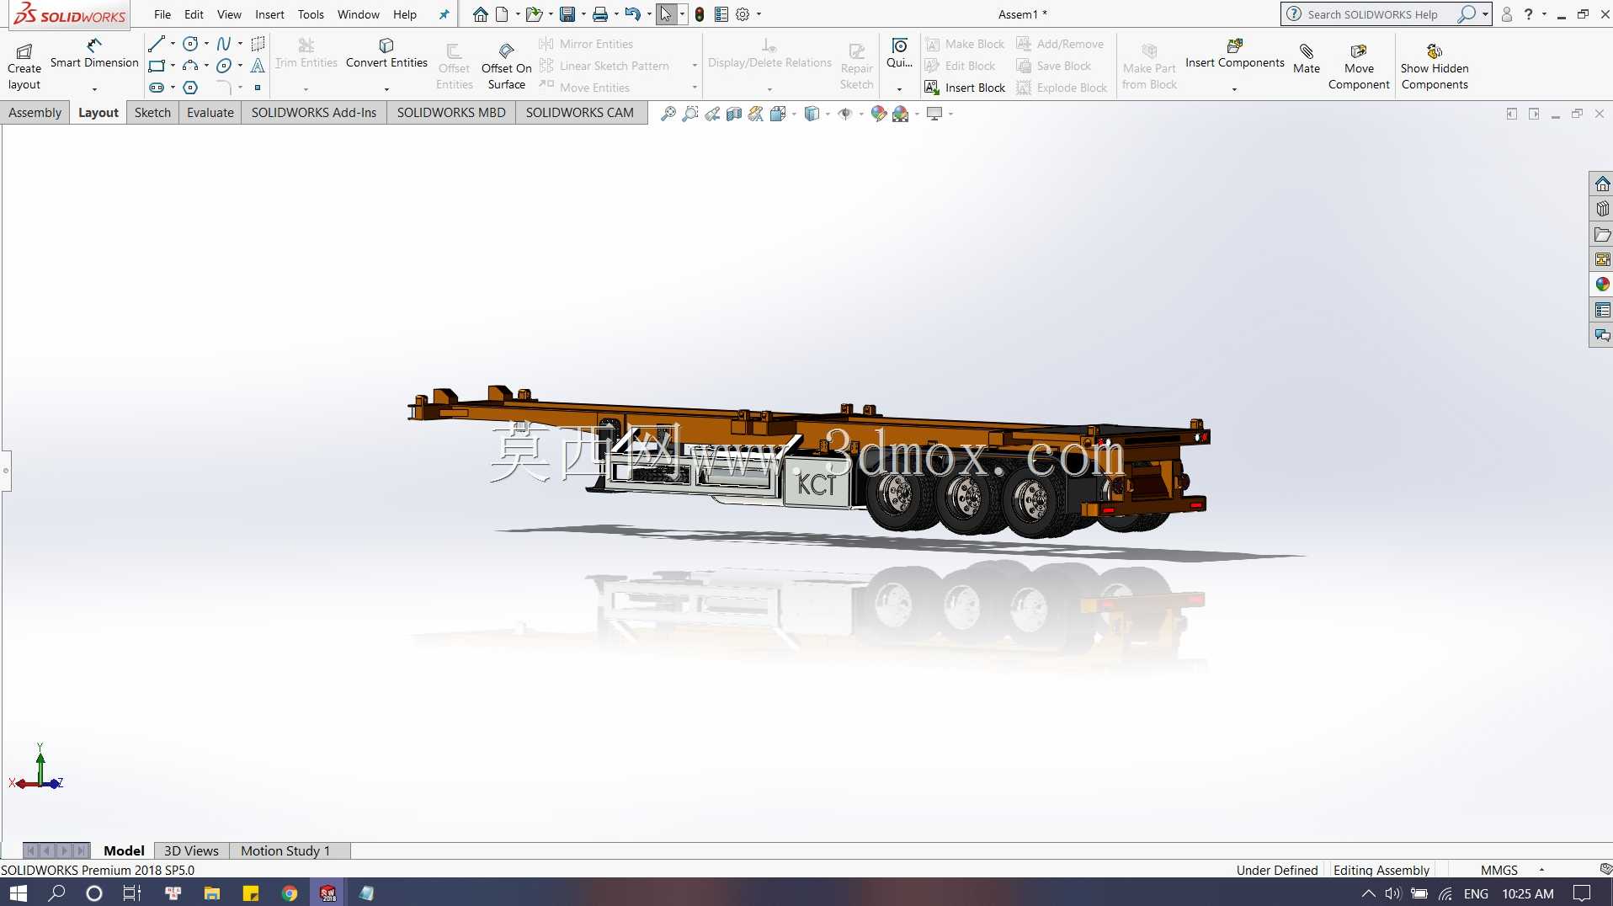Select the Line sketch tool
The height and width of the screenshot is (906, 1613).
pos(157,44)
